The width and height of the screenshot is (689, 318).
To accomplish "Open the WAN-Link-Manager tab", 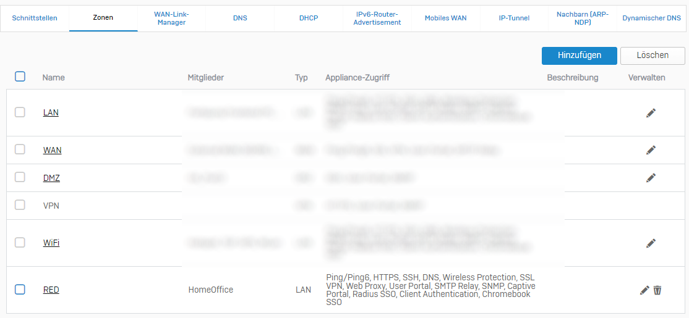I will [x=171, y=19].
